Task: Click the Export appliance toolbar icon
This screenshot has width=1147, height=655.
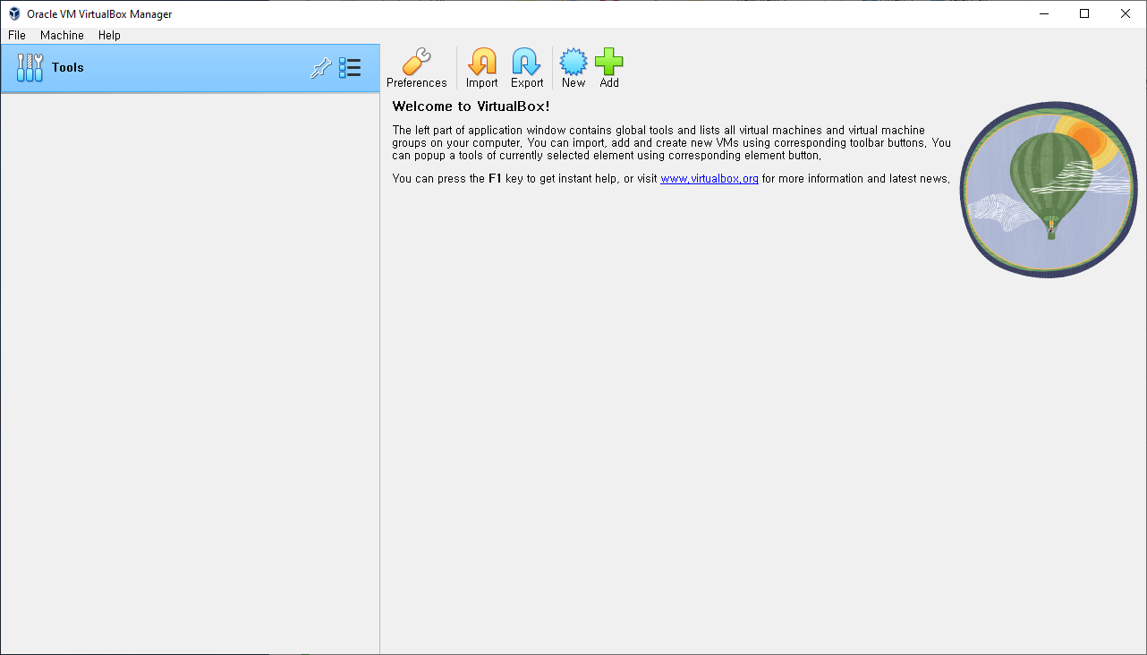Action: click(527, 68)
